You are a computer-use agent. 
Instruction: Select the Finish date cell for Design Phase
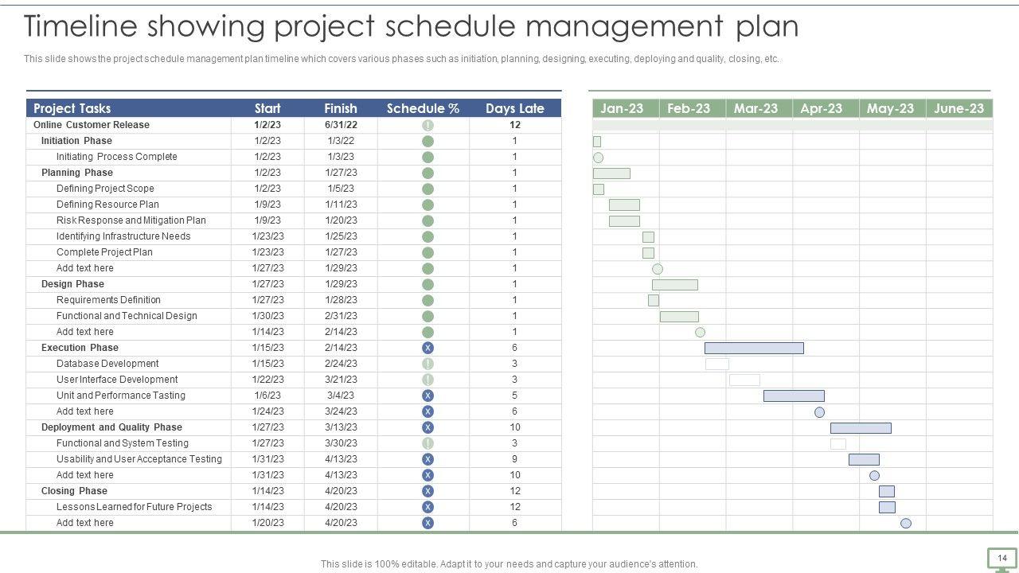341,284
